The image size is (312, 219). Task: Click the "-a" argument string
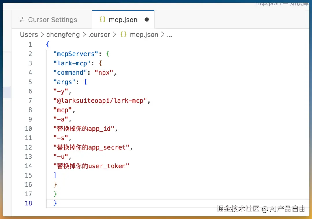(x=61, y=119)
